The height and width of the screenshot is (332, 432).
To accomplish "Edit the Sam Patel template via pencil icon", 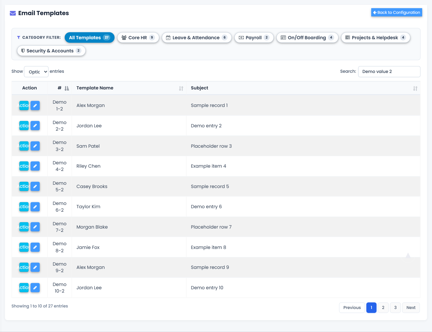I will tap(35, 146).
